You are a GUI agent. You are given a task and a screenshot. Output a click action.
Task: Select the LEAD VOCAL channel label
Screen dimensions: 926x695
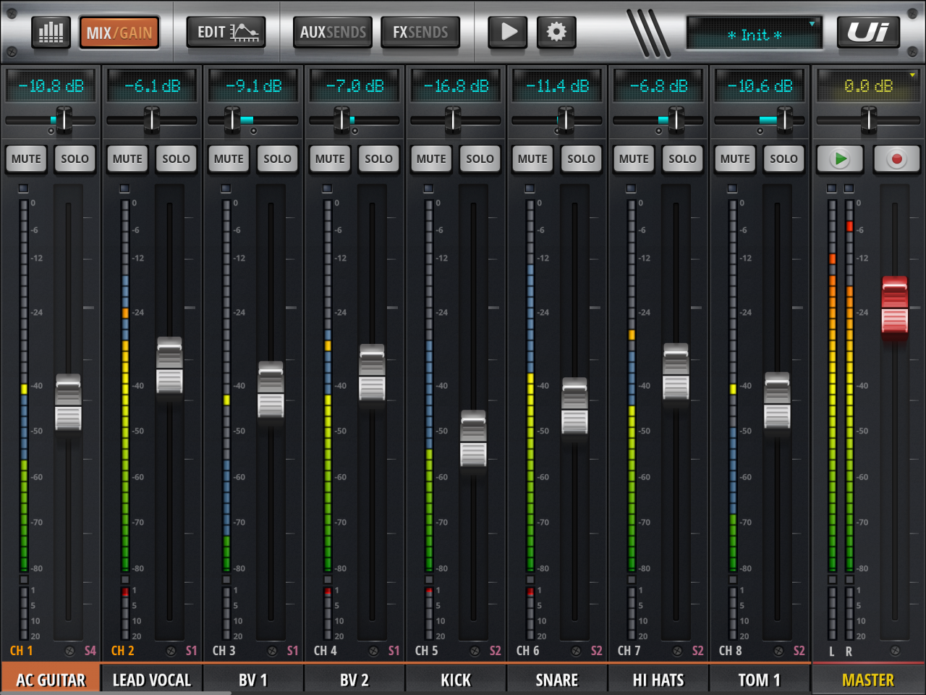coord(152,680)
